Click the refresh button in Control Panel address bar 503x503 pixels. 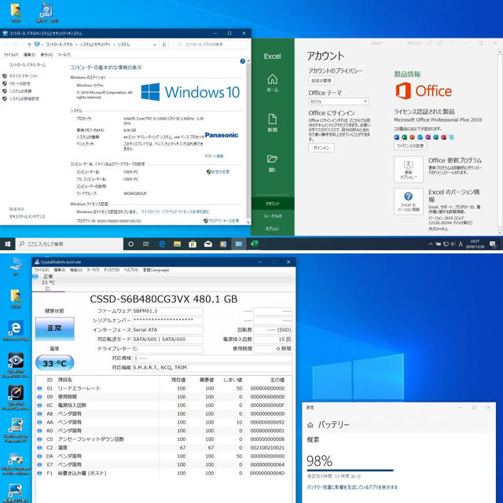(x=164, y=44)
